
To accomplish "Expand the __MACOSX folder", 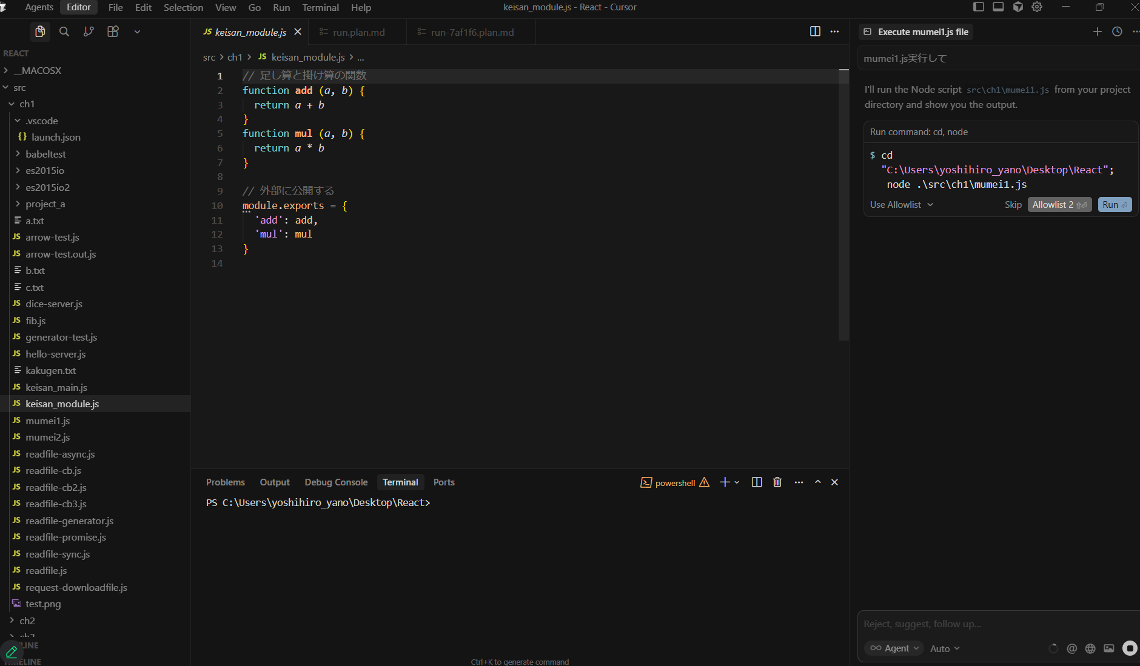I will pos(95,71).
